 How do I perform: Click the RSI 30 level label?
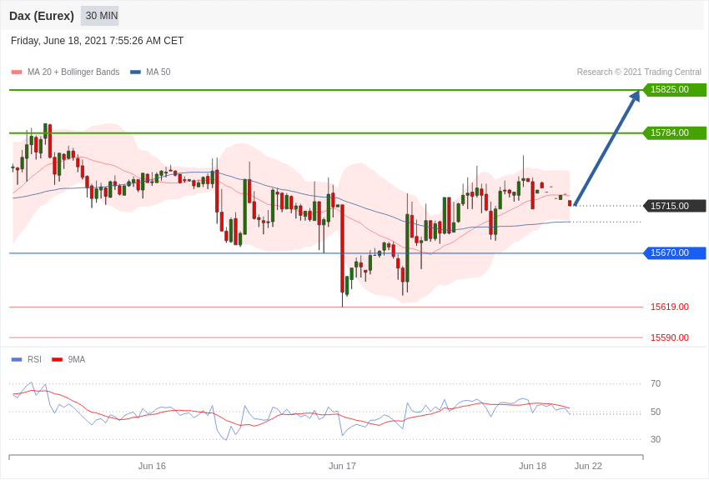(656, 439)
